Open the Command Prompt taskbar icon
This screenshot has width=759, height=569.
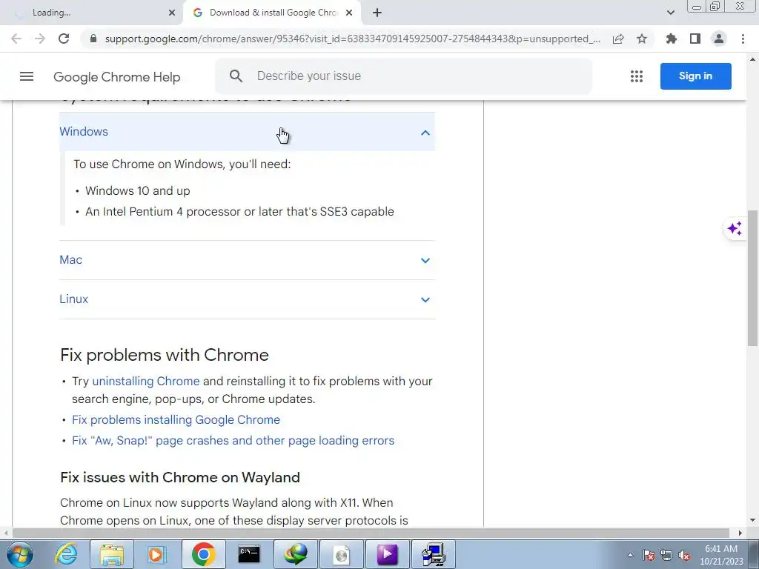tap(249, 554)
